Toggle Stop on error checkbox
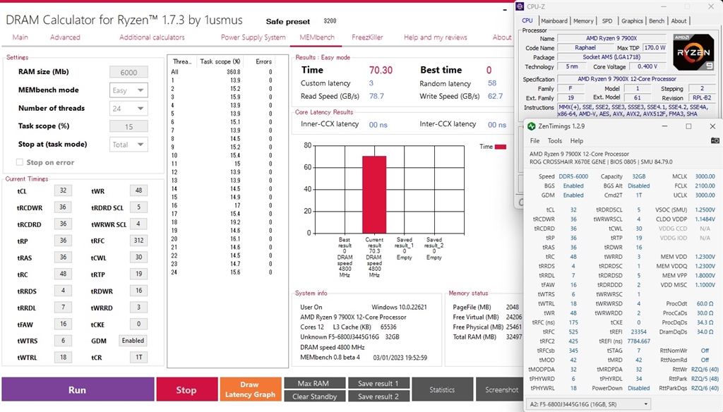Screen dimensions: 723x412 (20, 162)
